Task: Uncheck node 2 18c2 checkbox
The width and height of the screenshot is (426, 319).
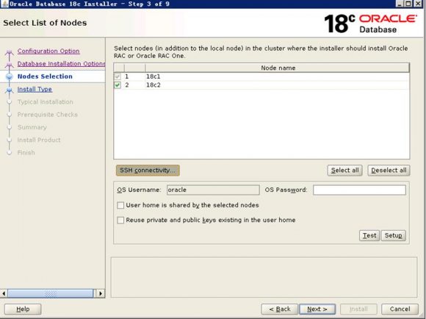Action: [118, 85]
